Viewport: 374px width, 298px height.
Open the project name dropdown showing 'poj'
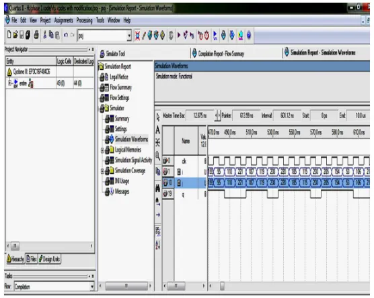129,36
